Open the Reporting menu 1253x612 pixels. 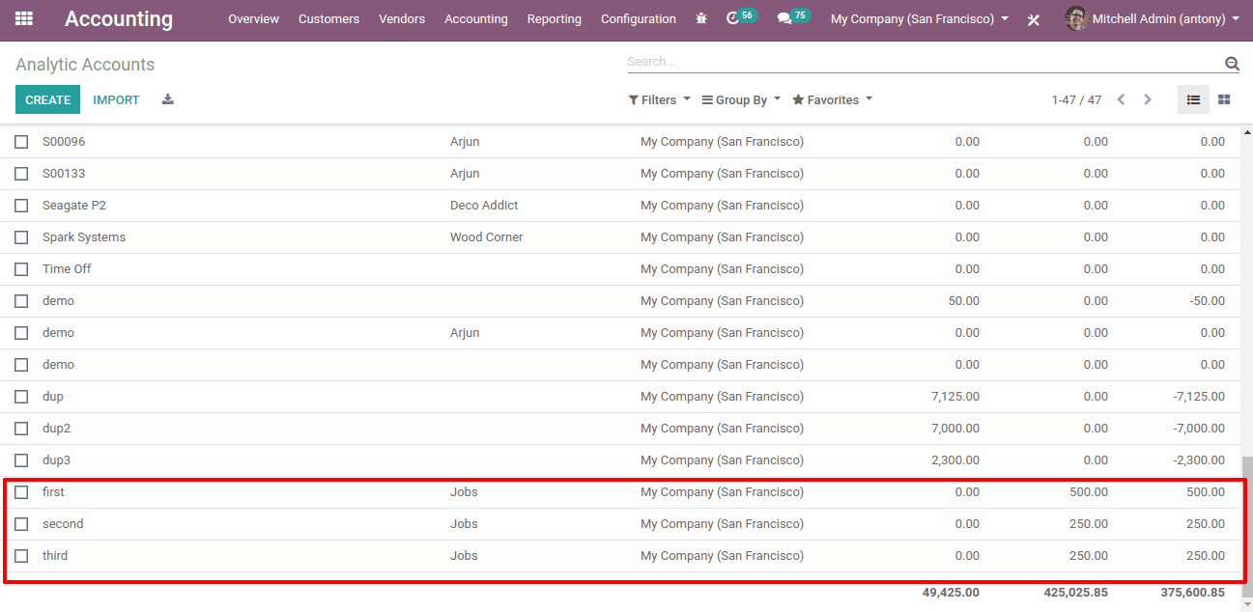[555, 18]
